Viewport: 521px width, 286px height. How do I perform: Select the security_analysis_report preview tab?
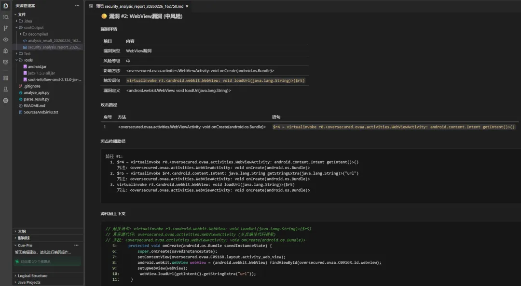tap(139, 6)
